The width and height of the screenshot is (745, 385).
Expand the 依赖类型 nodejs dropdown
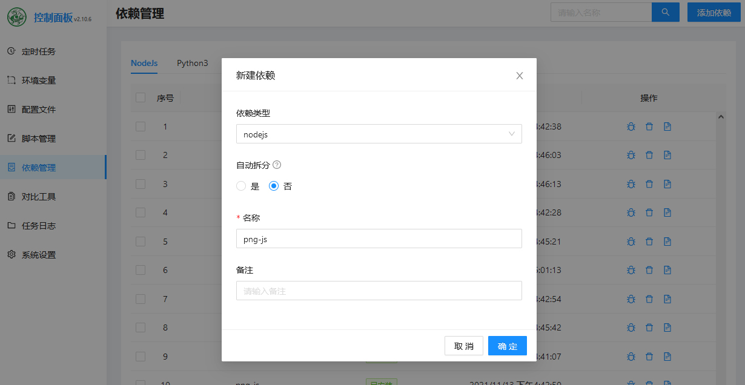pos(379,134)
